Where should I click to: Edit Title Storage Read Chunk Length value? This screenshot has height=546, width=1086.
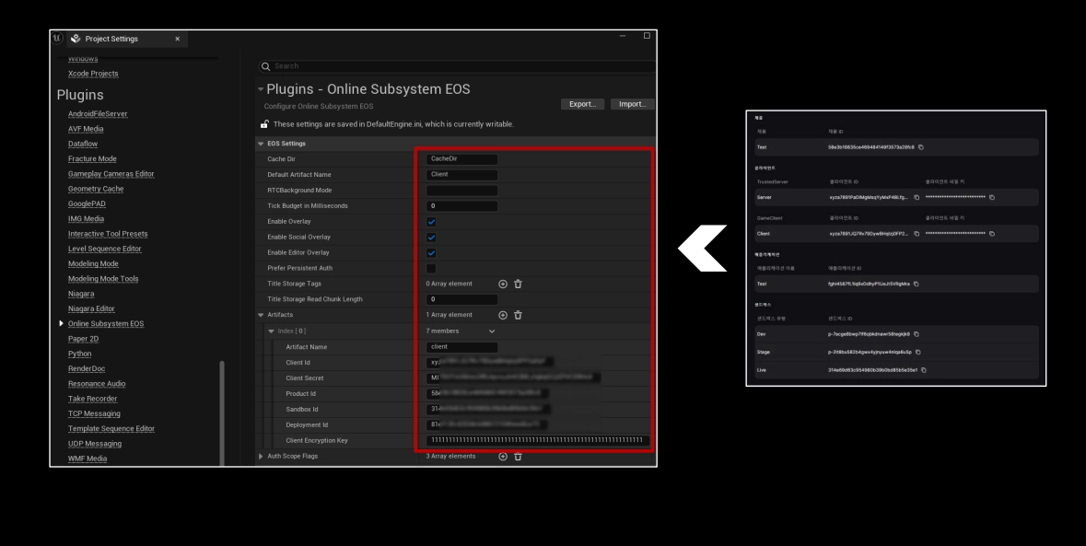(462, 299)
